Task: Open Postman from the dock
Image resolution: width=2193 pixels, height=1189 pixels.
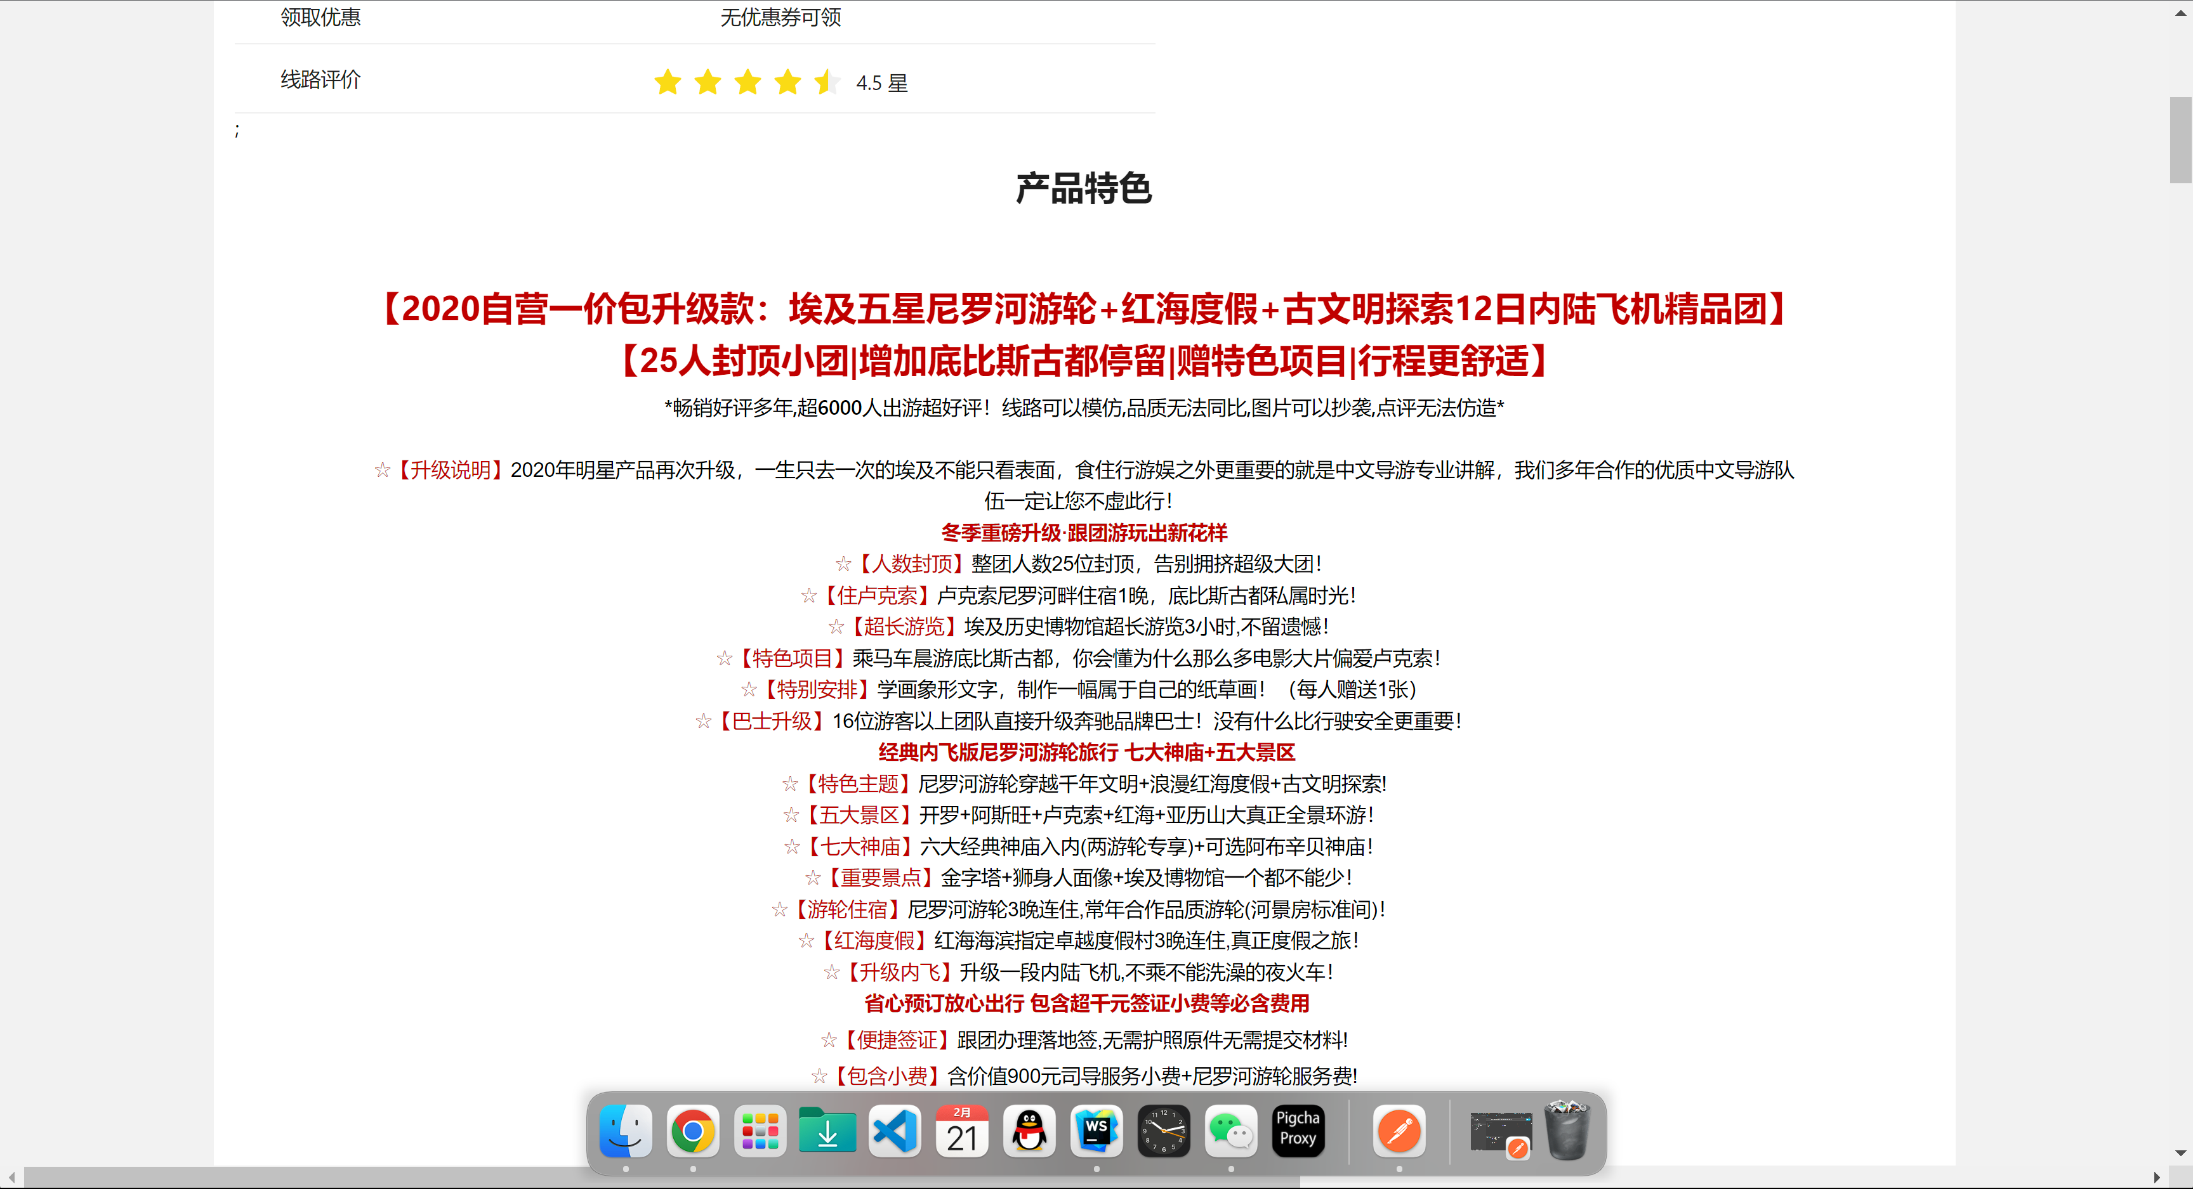Action: point(1398,1131)
